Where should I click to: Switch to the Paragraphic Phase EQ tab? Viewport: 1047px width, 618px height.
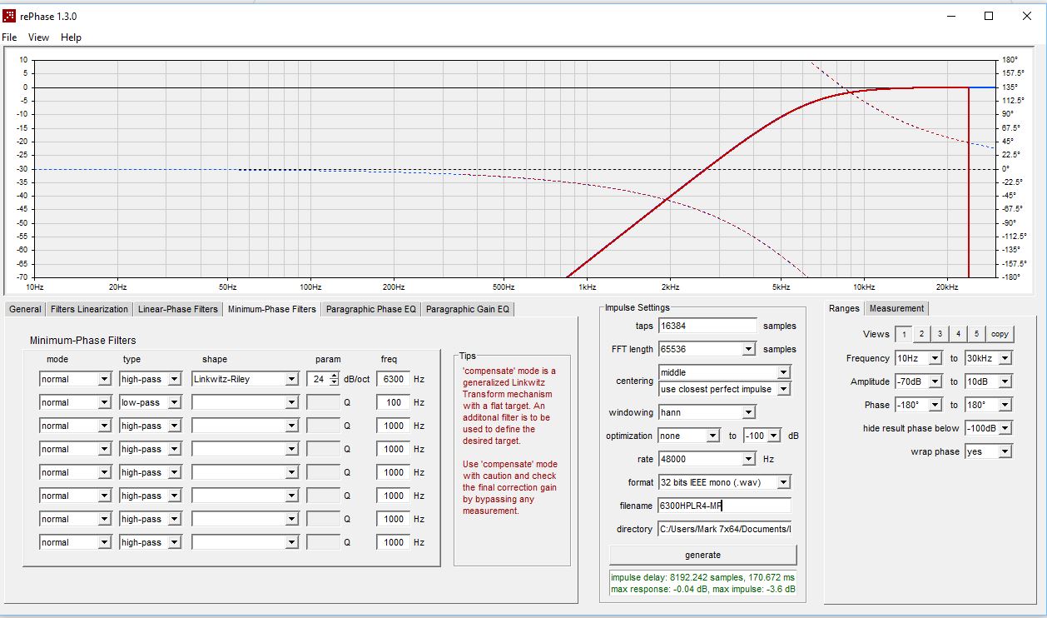[371, 309]
